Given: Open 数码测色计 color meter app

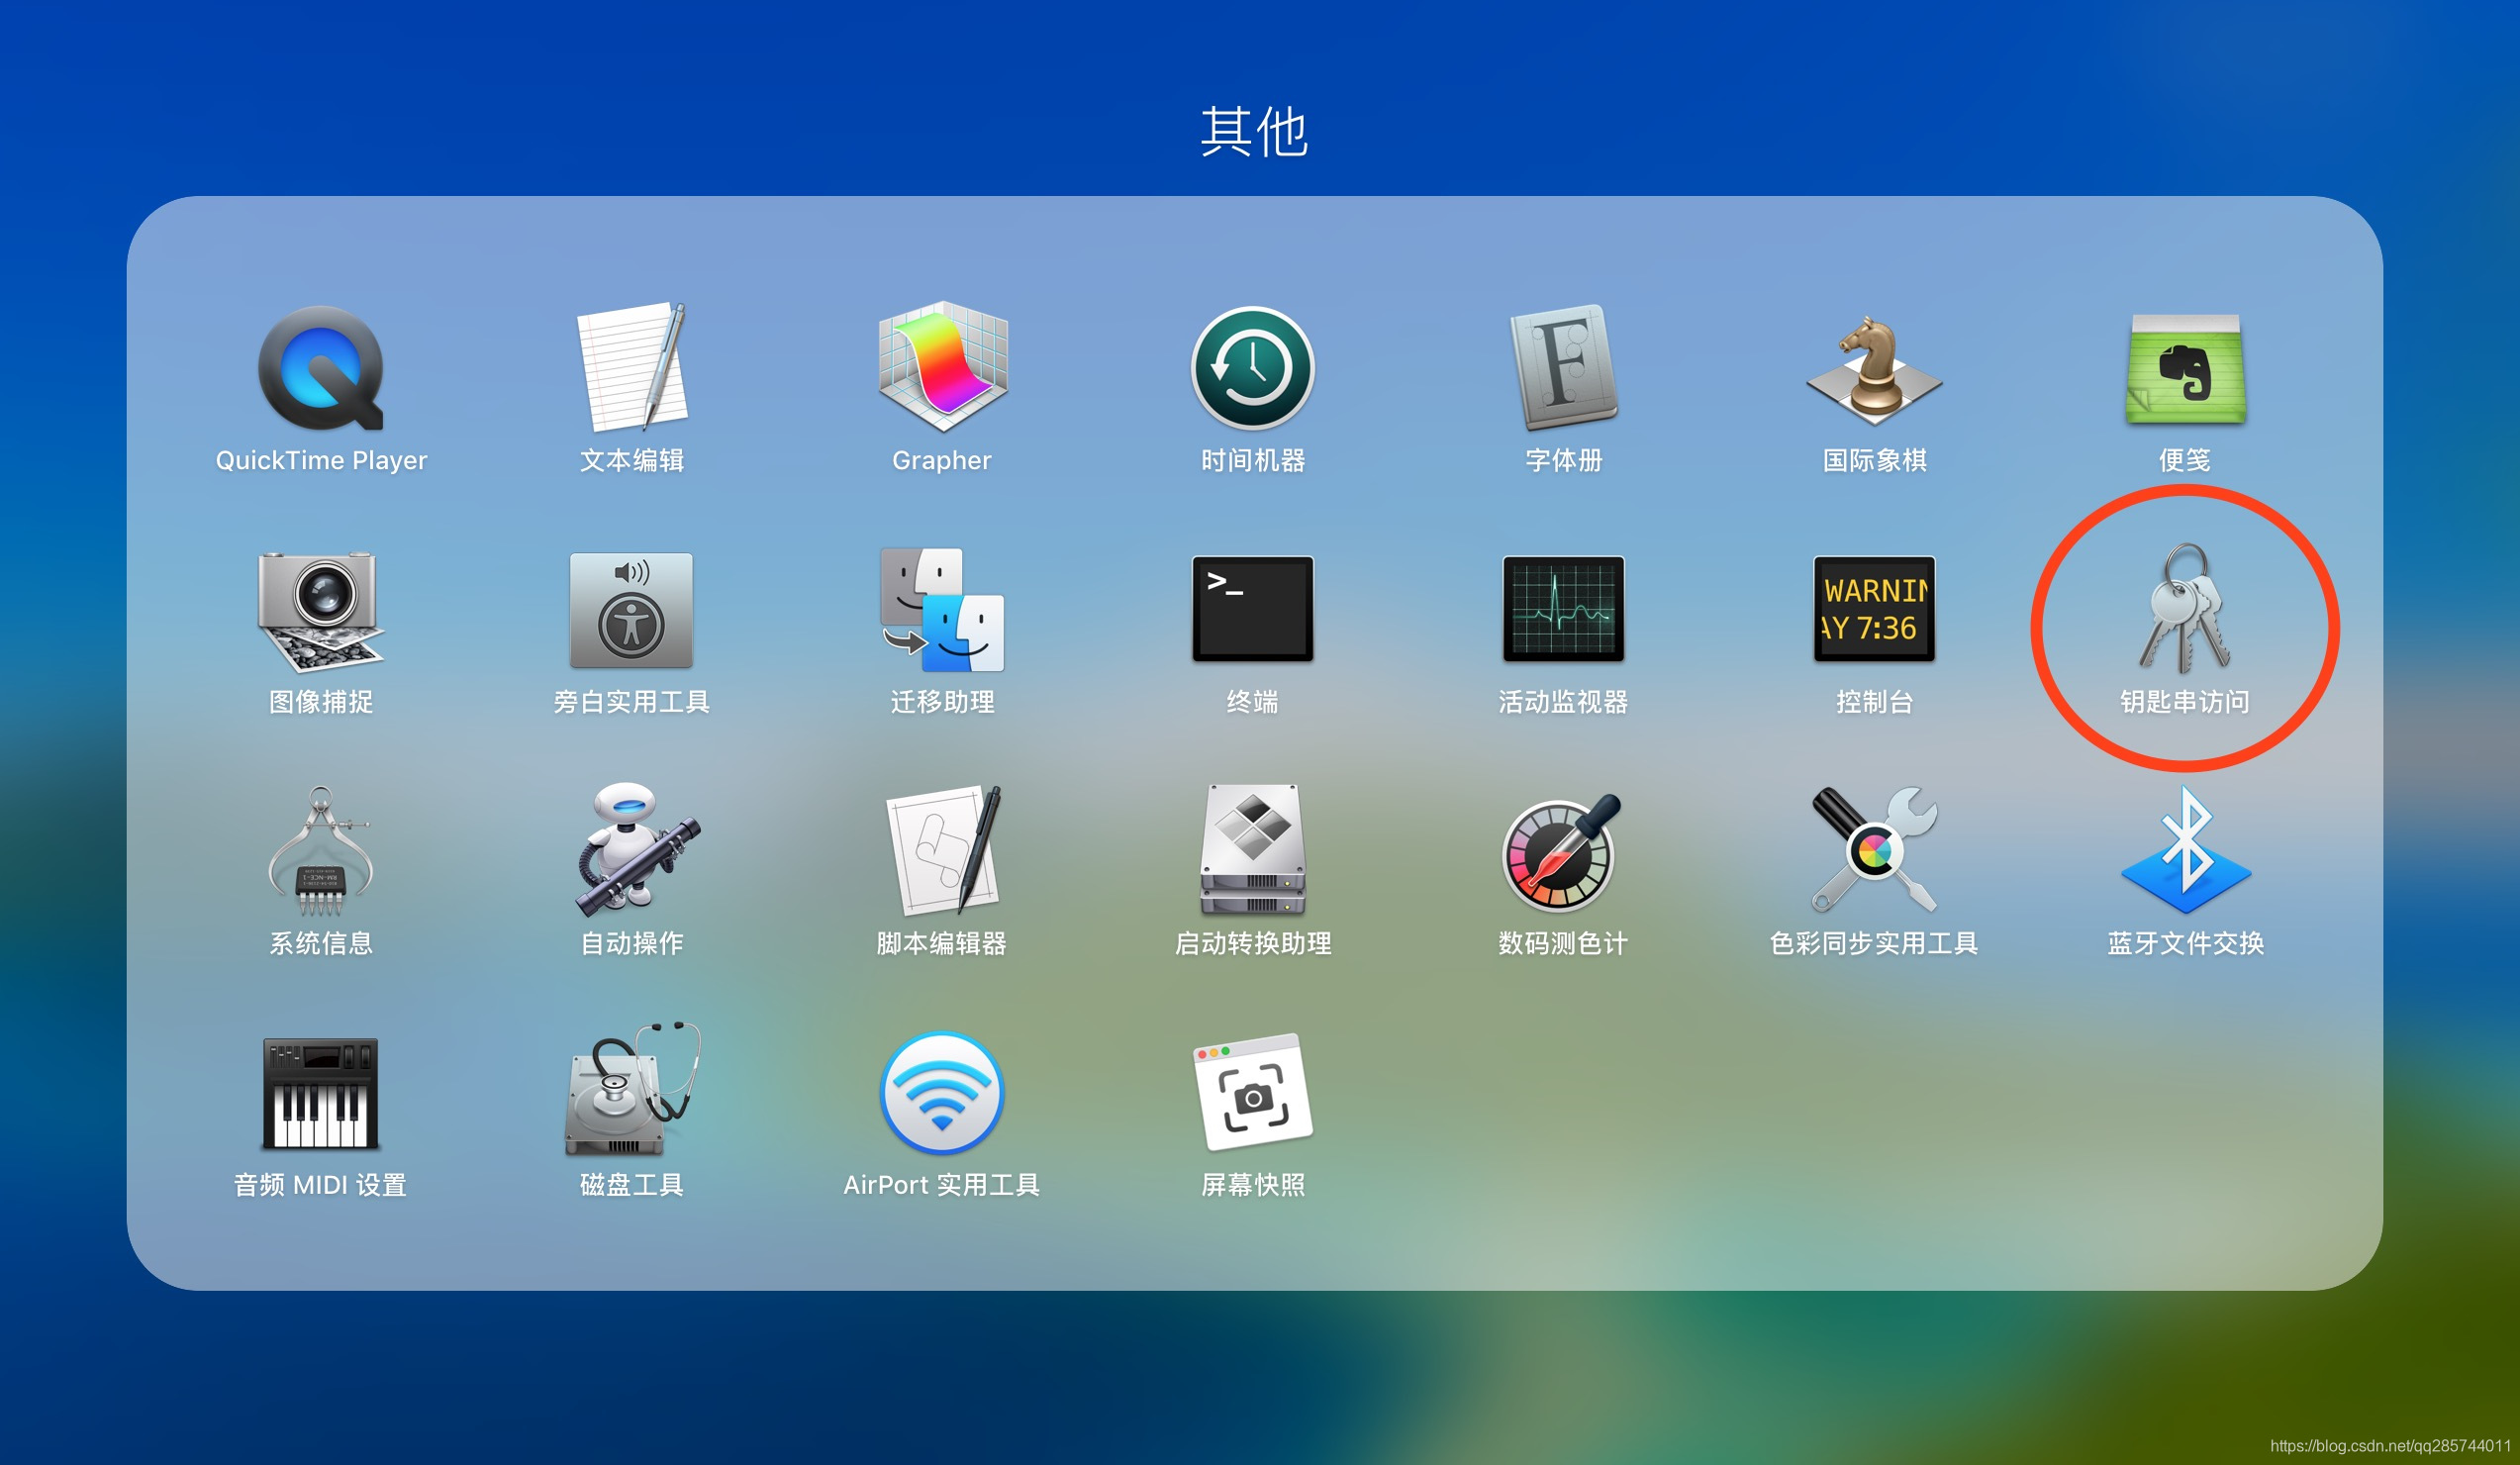Looking at the screenshot, I should click(1563, 852).
